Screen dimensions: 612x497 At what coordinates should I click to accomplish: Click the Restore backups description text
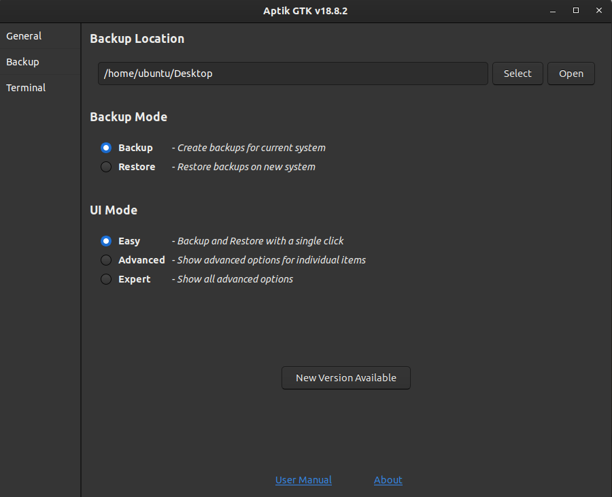coord(243,167)
